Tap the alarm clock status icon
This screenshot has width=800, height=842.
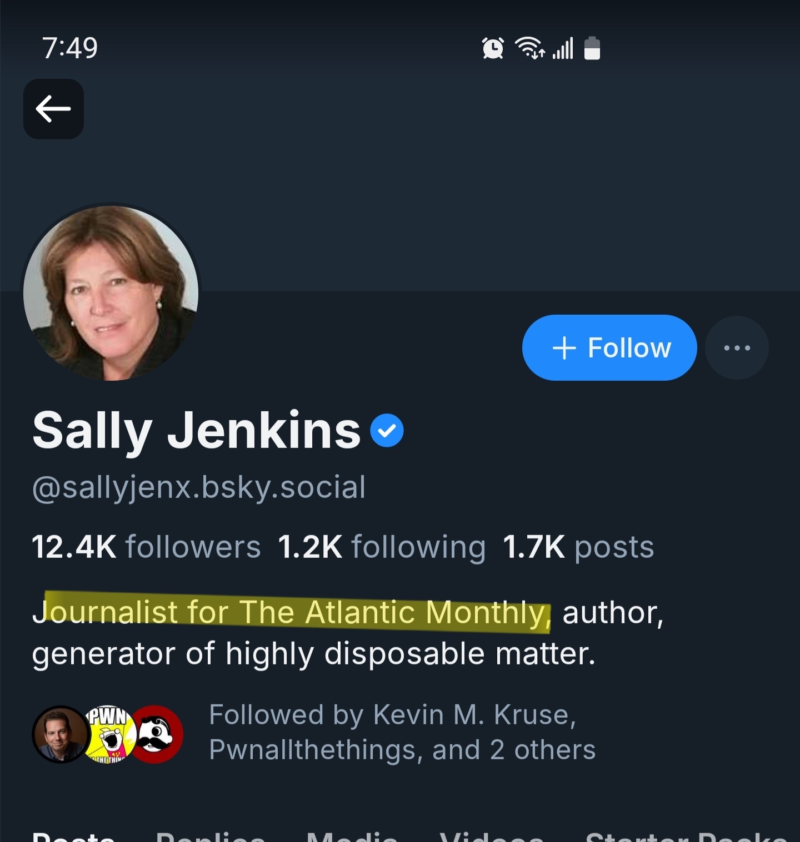click(492, 48)
